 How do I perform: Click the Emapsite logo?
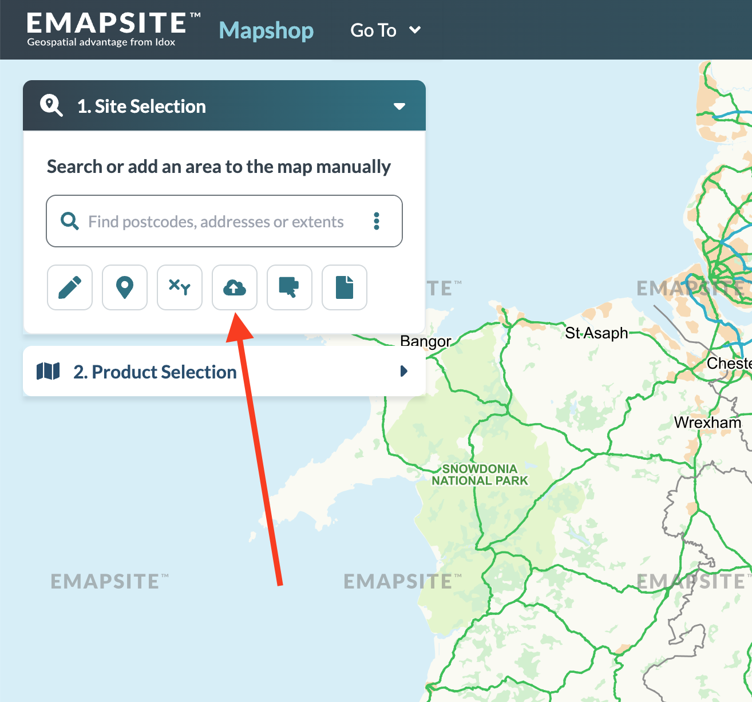coord(113,29)
